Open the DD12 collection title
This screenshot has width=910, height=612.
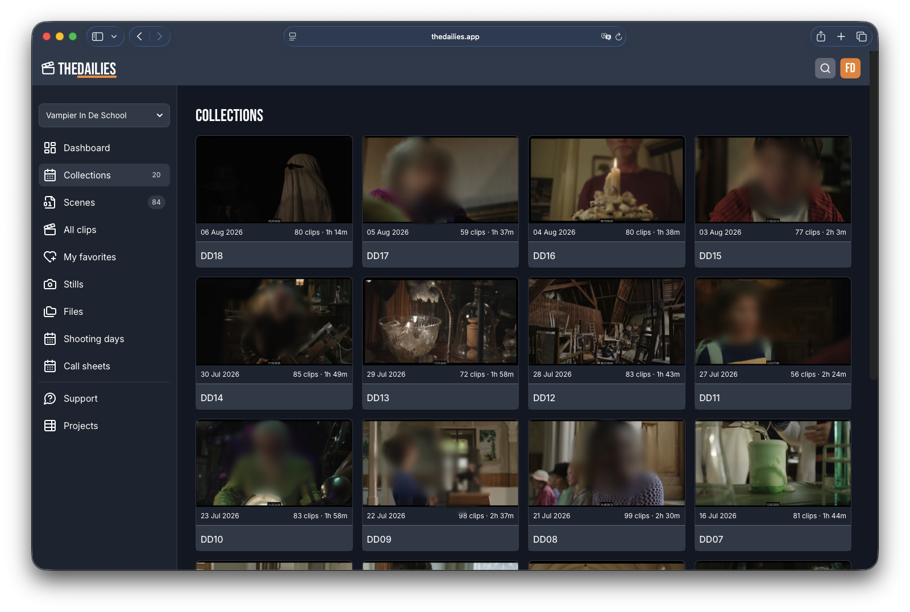545,398
